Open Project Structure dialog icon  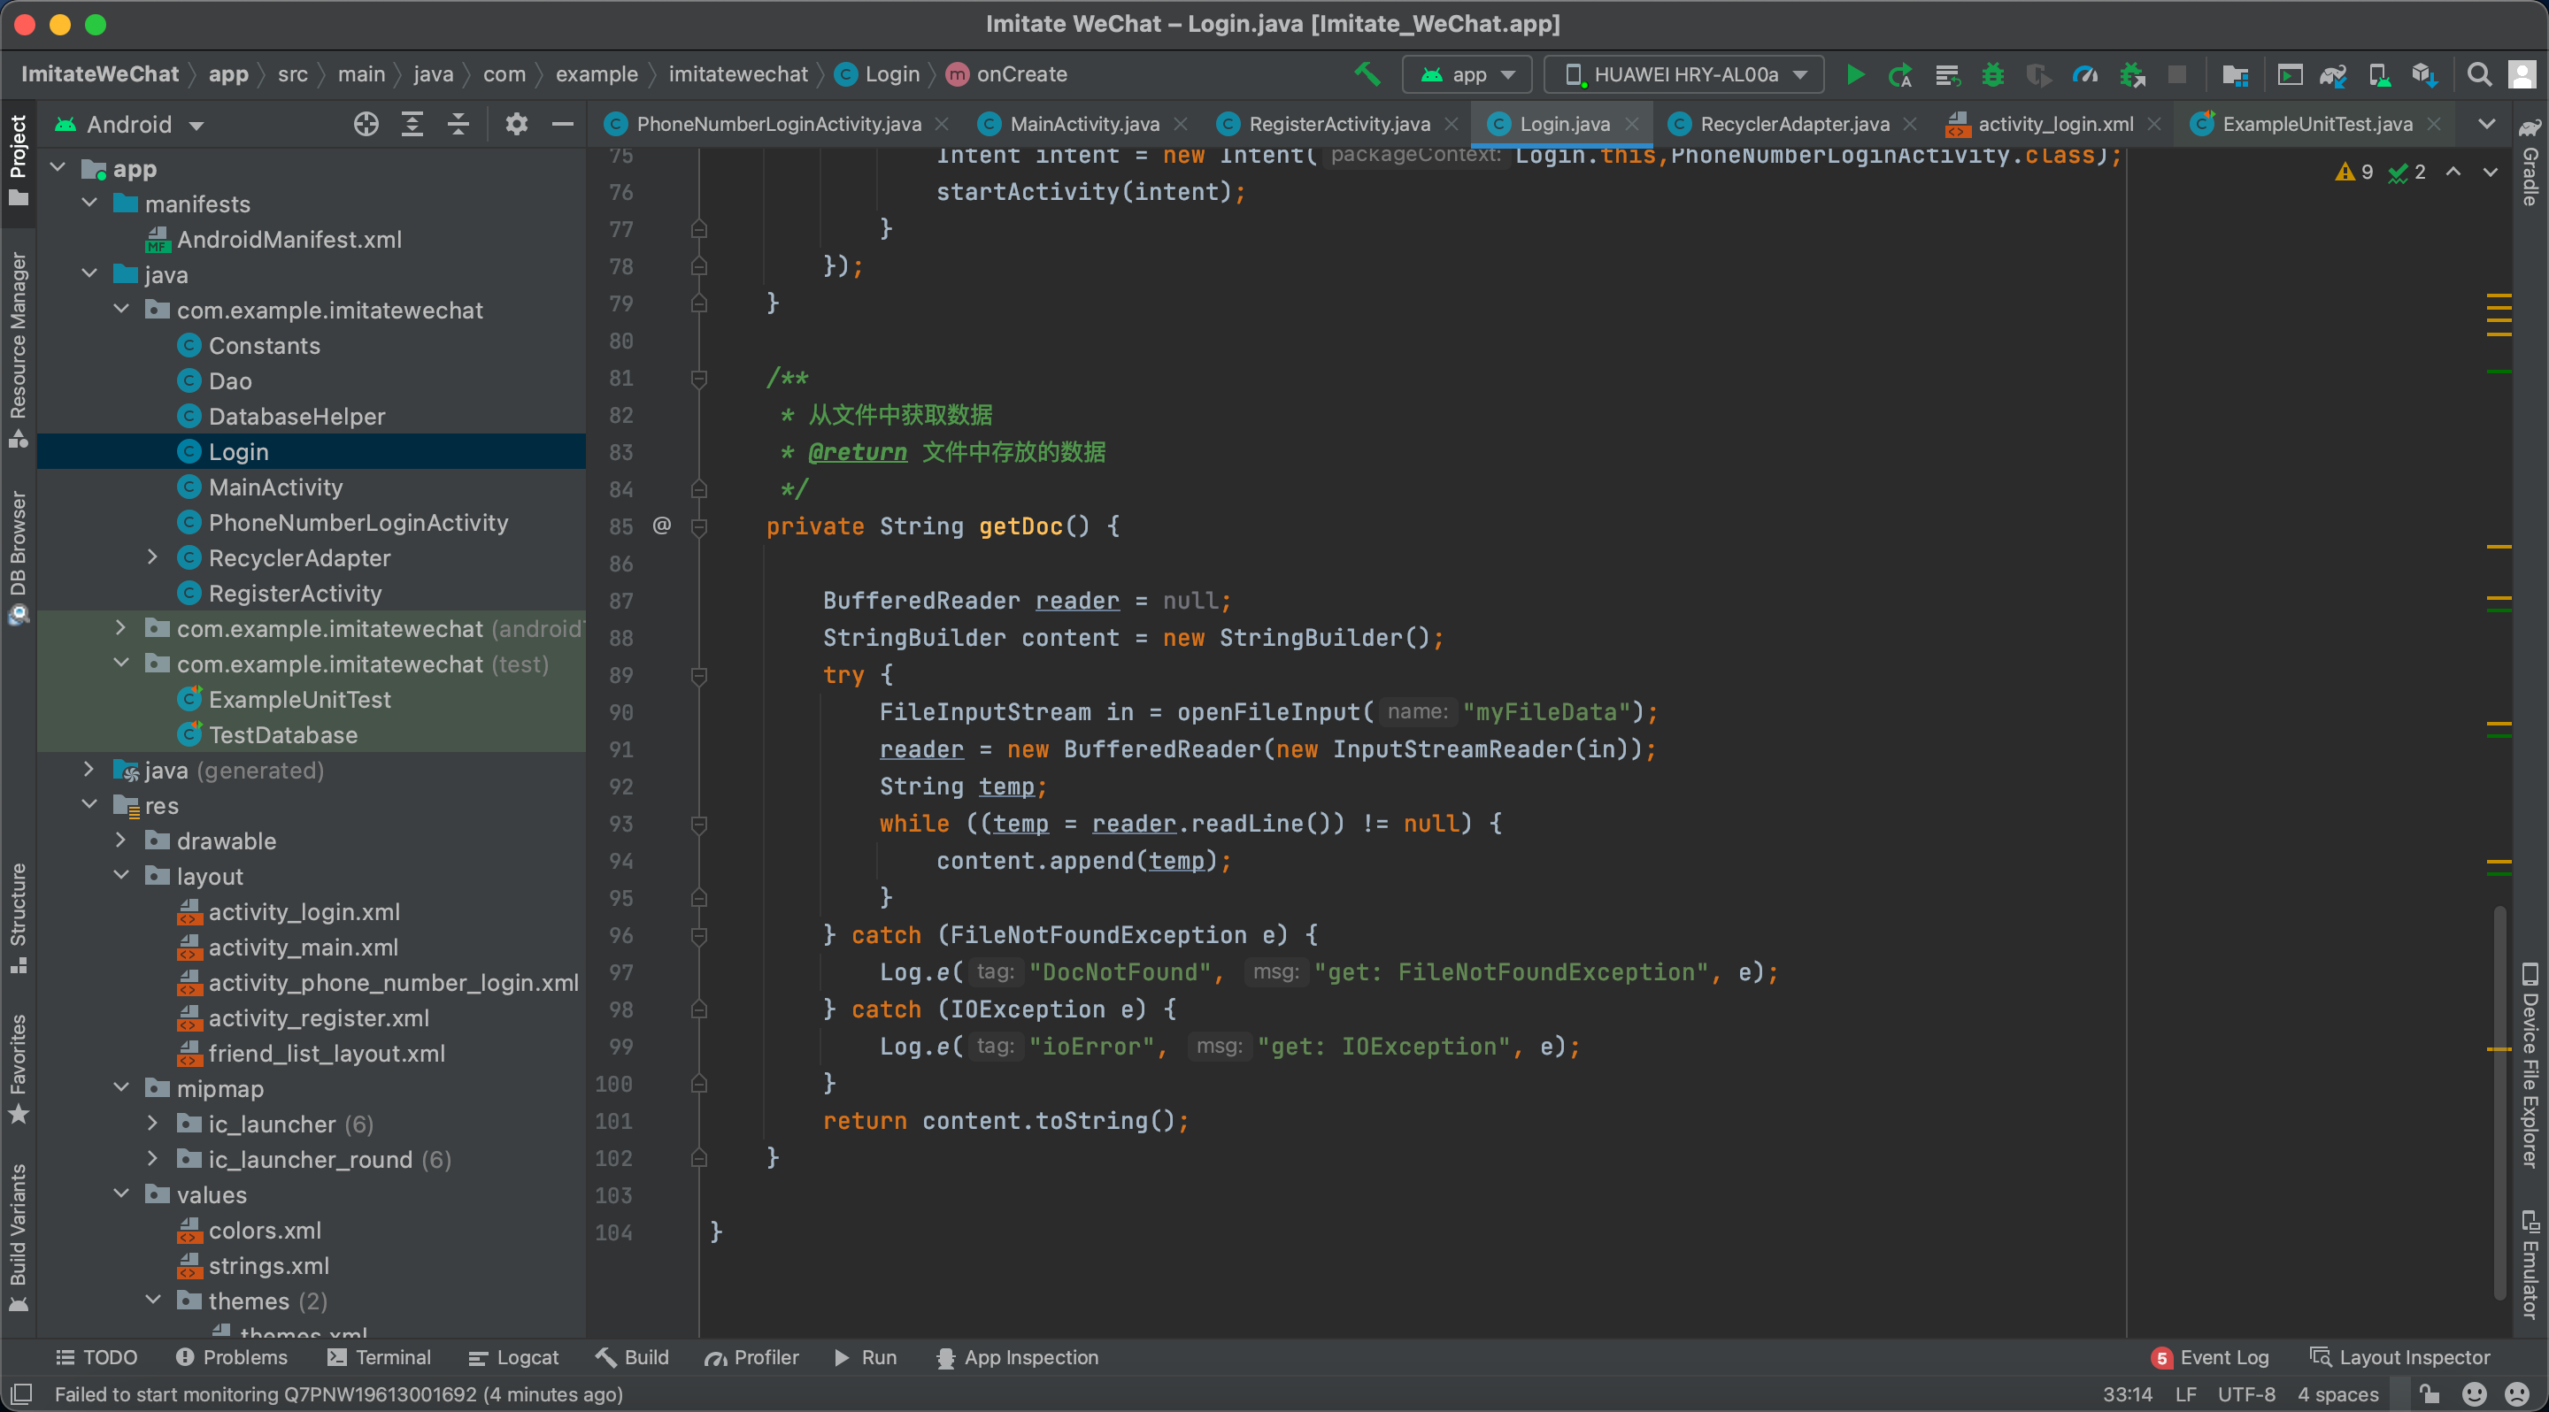tap(2234, 75)
